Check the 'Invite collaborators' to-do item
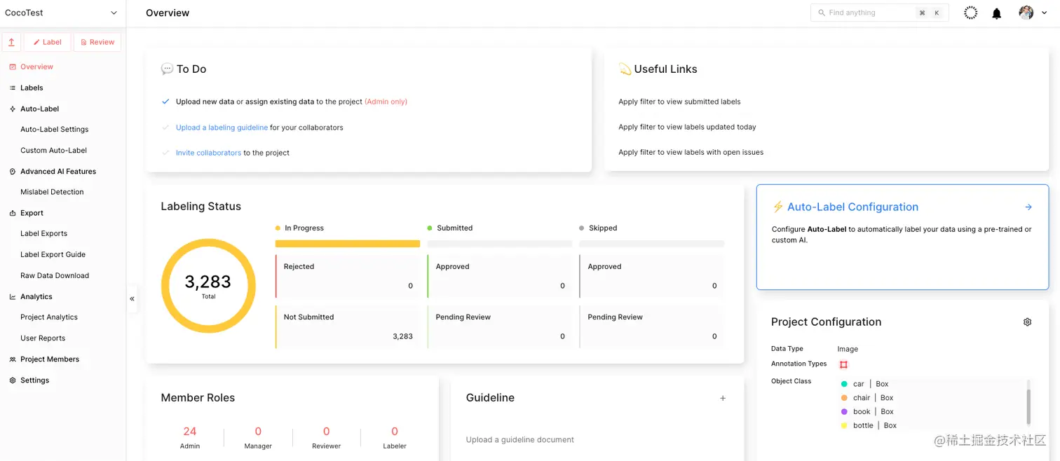Image resolution: width=1060 pixels, height=461 pixels. click(165, 152)
